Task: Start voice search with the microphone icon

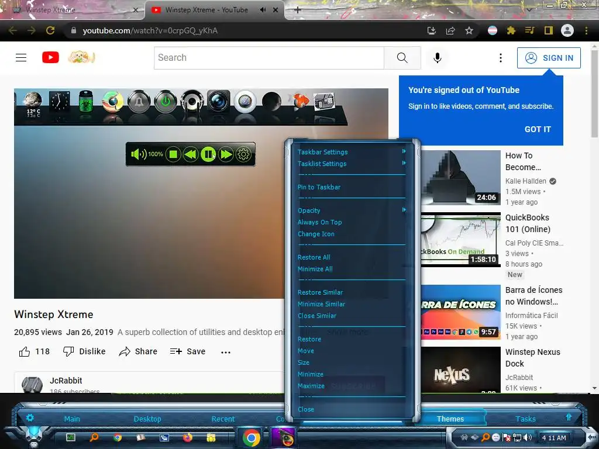Action: [x=438, y=58]
